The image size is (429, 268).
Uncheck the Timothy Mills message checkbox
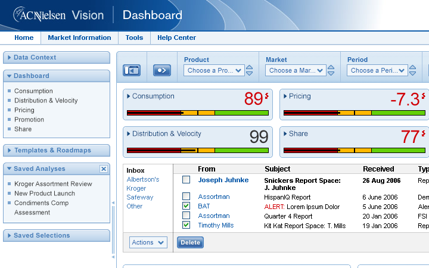click(186, 225)
